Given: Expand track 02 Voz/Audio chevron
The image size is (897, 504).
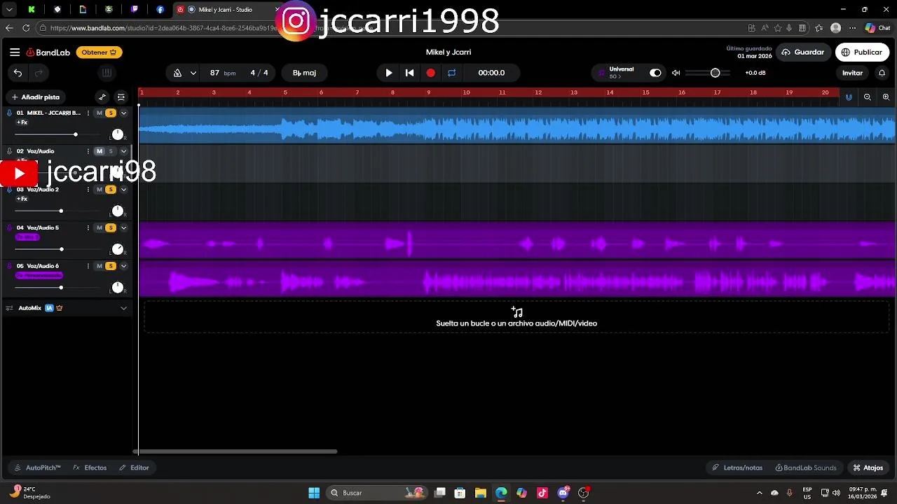Looking at the screenshot, I should pyautogui.click(x=123, y=151).
